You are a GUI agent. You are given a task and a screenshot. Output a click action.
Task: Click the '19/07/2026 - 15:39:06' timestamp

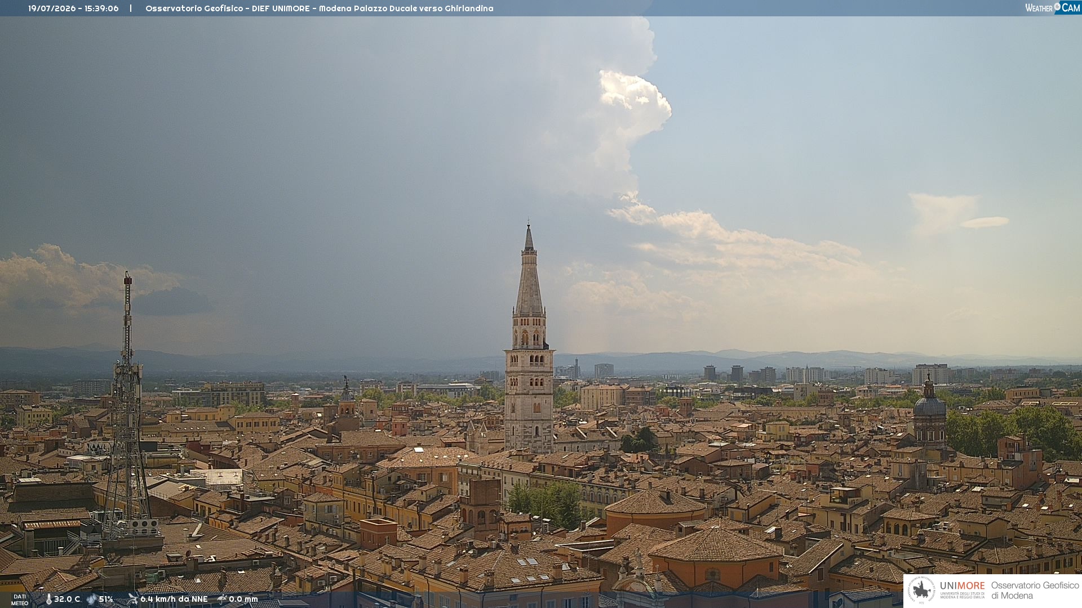73,8
